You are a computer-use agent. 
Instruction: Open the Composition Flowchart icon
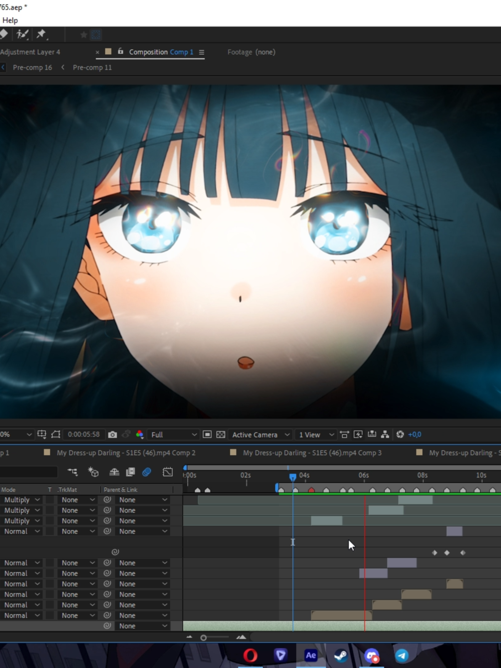coord(385,434)
